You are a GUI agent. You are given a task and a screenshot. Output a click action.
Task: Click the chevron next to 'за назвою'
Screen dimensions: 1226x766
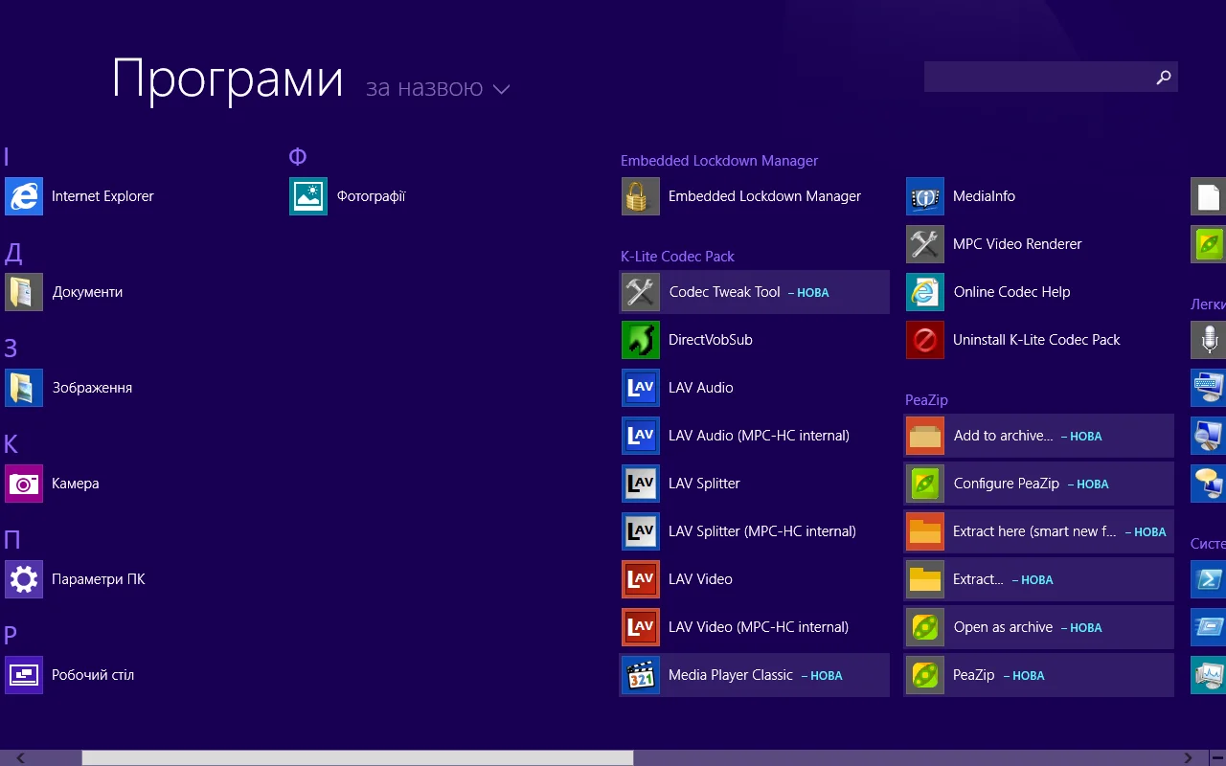point(501,89)
